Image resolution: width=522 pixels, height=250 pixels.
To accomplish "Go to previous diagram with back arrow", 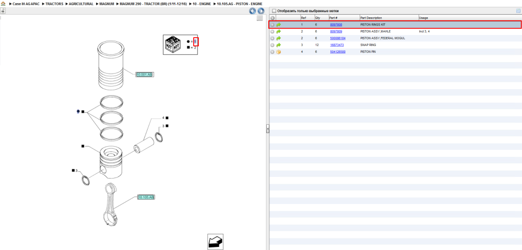I will tap(253, 11).
